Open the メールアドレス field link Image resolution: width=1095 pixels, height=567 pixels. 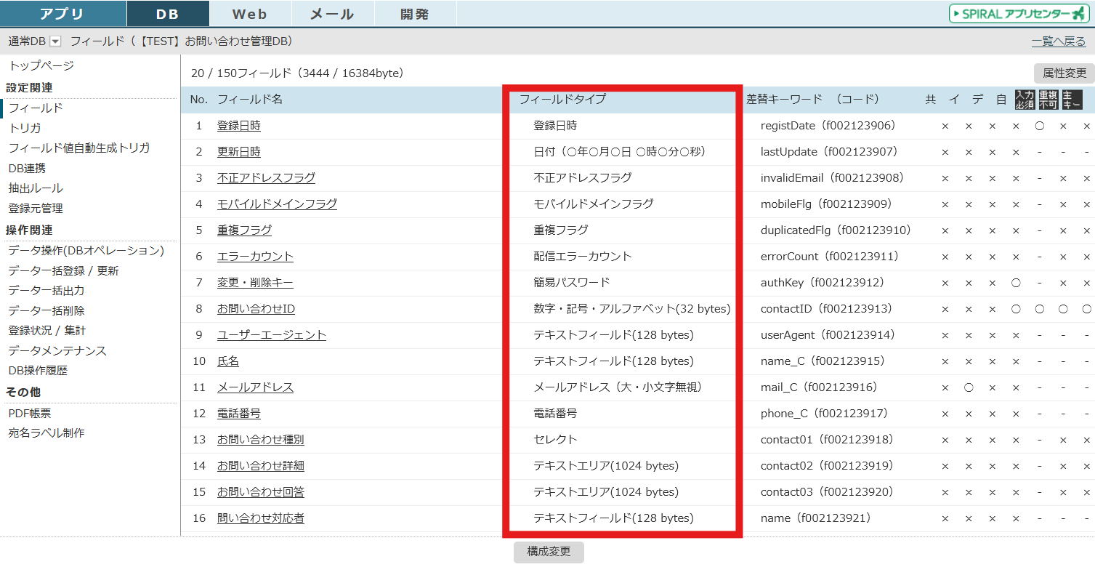(x=255, y=387)
